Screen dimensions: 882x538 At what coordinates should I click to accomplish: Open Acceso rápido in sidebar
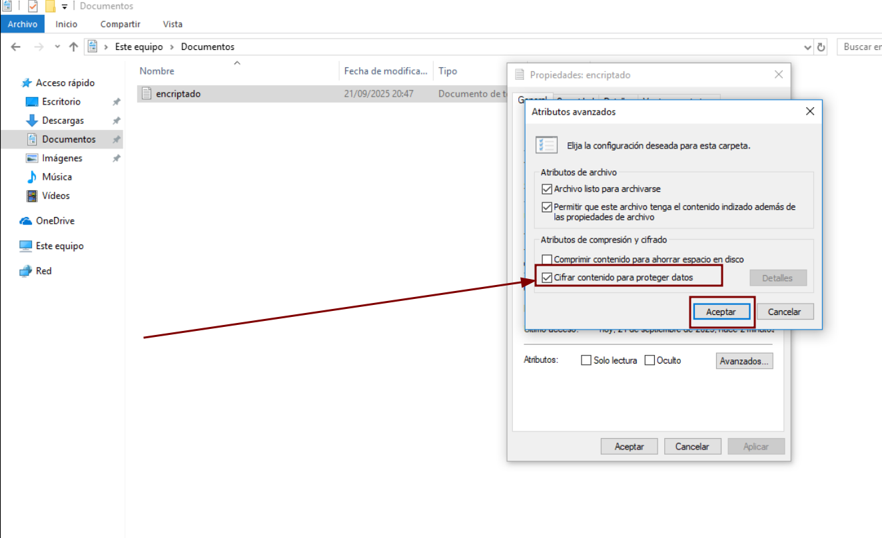[x=65, y=83]
